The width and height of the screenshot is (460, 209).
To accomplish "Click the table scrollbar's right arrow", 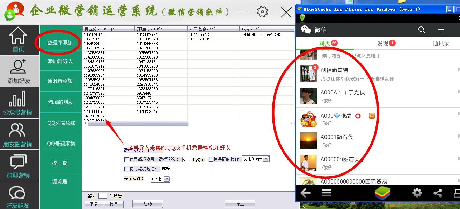I will (x=291, y=123).
